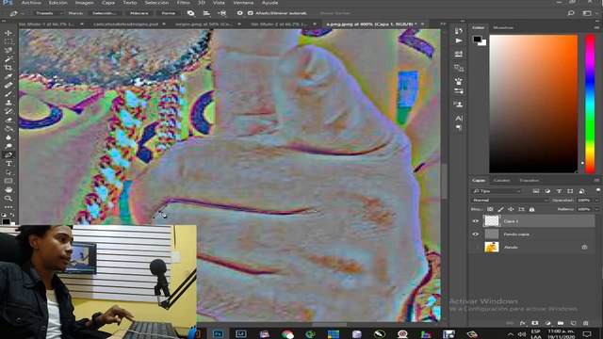Select the Lasso tool in toolbar
Viewport: 603px width, 339px height.
tap(8, 50)
